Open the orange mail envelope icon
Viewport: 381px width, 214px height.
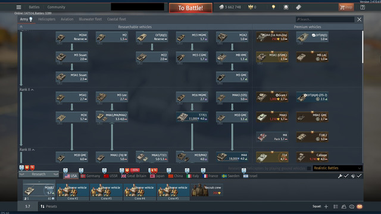[x=360, y=206]
